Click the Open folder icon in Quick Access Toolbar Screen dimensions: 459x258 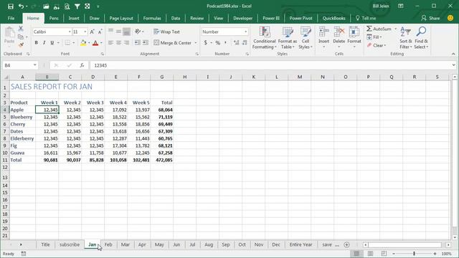(46, 6)
